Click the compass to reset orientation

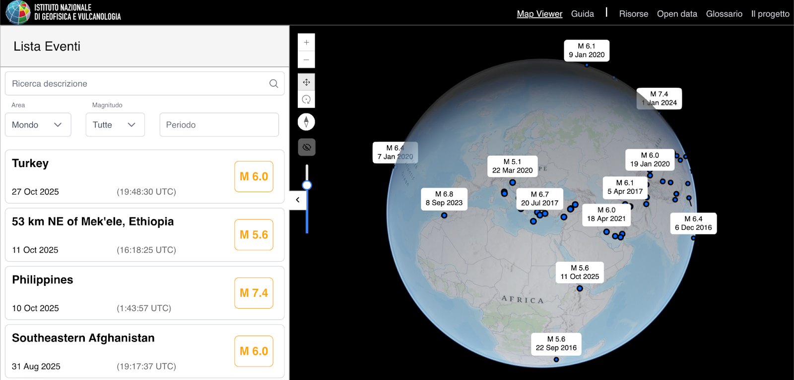click(306, 122)
